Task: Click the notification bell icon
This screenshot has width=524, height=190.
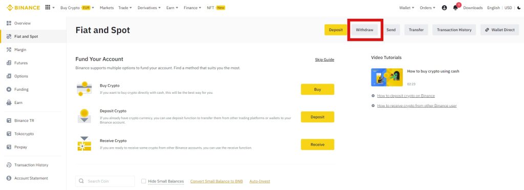Action: coord(455,8)
